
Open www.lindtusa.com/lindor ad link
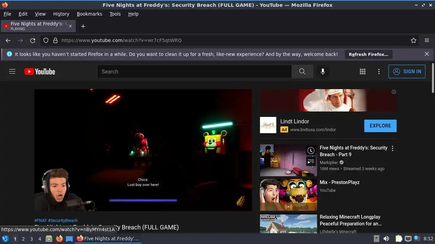pos(313,129)
